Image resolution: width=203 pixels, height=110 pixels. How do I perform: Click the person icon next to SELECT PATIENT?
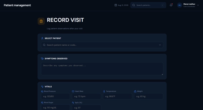click(42, 38)
